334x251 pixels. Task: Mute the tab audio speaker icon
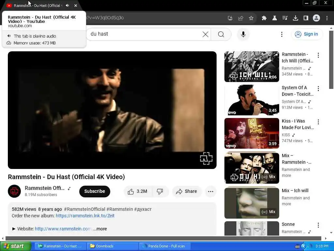67,6
